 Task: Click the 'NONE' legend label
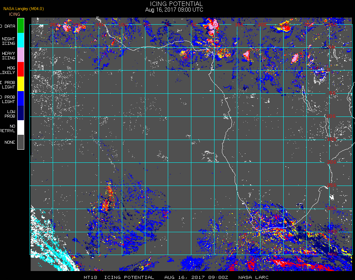10,142
